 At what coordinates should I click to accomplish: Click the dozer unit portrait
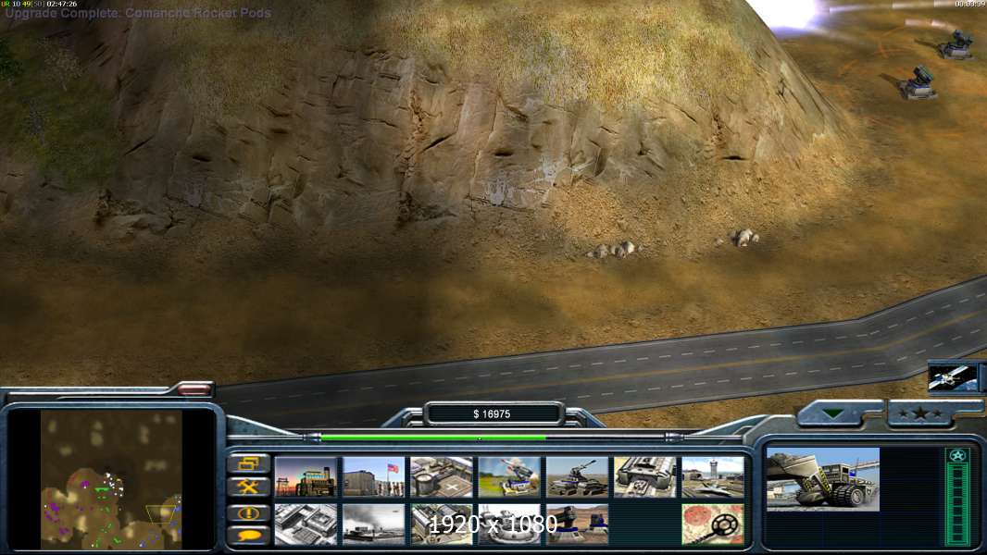(823, 479)
